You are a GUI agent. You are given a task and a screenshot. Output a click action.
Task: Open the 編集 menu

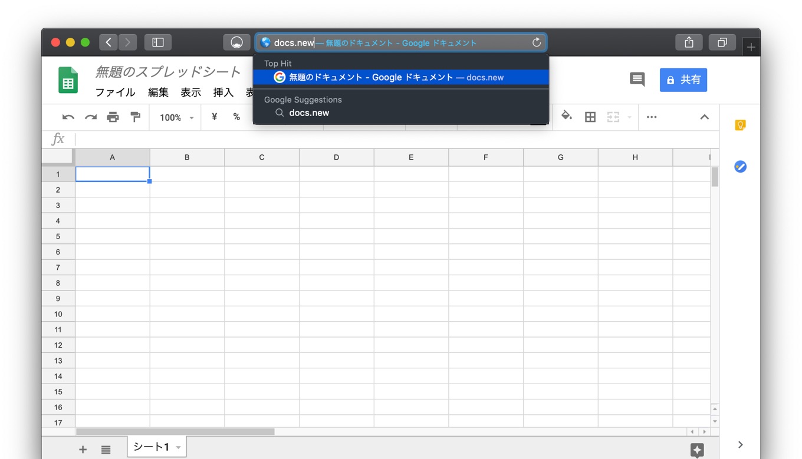coord(158,93)
